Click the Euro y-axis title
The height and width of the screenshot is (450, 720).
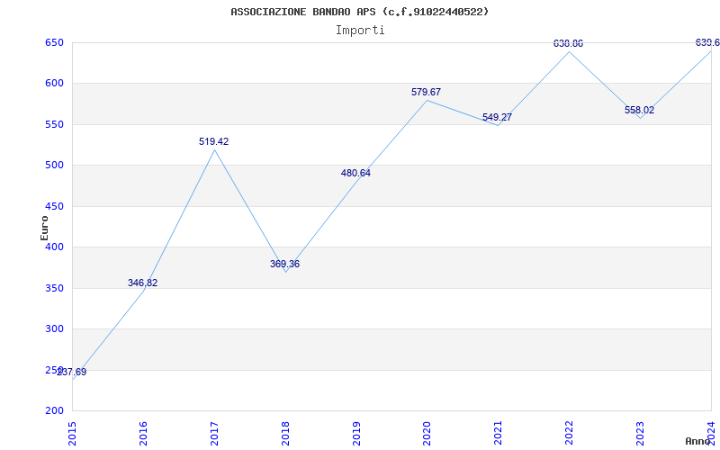pyautogui.click(x=44, y=228)
